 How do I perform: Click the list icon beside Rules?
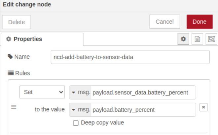point(10,73)
